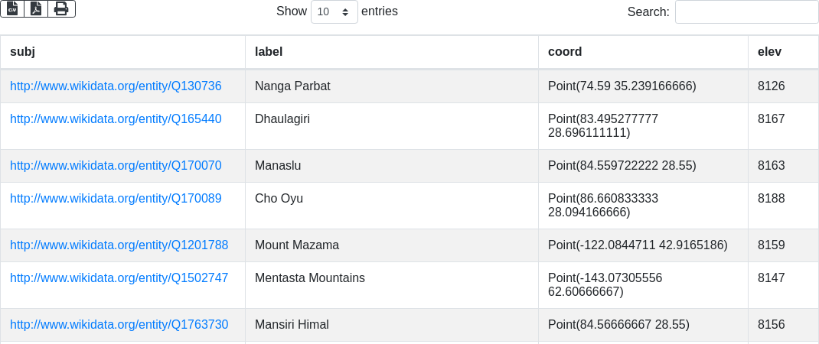Open Wikidata link Q130736
819x344 pixels.
(116, 86)
